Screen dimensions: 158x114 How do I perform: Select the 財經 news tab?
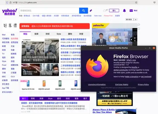pos(48,34)
